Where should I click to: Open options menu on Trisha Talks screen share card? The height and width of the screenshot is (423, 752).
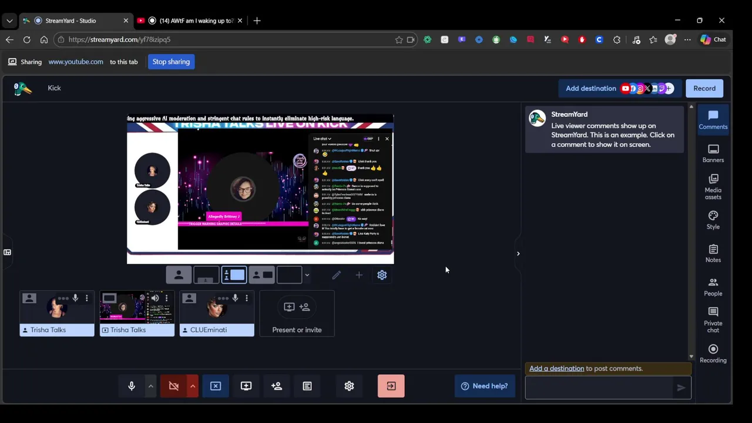coord(166,298)
